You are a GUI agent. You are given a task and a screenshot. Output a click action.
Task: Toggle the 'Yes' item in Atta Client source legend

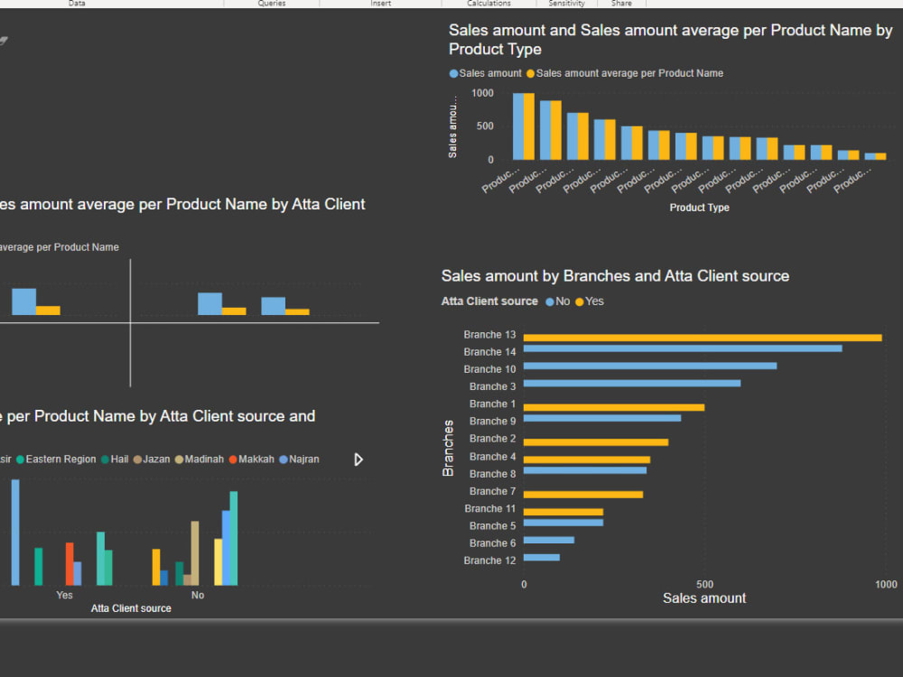tap(590, 301)
